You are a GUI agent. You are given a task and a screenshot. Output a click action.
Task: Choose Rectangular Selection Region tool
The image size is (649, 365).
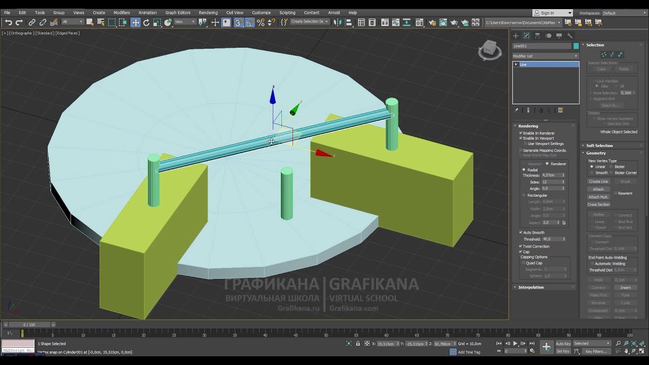pyautogui.click(x=112, y=22)
